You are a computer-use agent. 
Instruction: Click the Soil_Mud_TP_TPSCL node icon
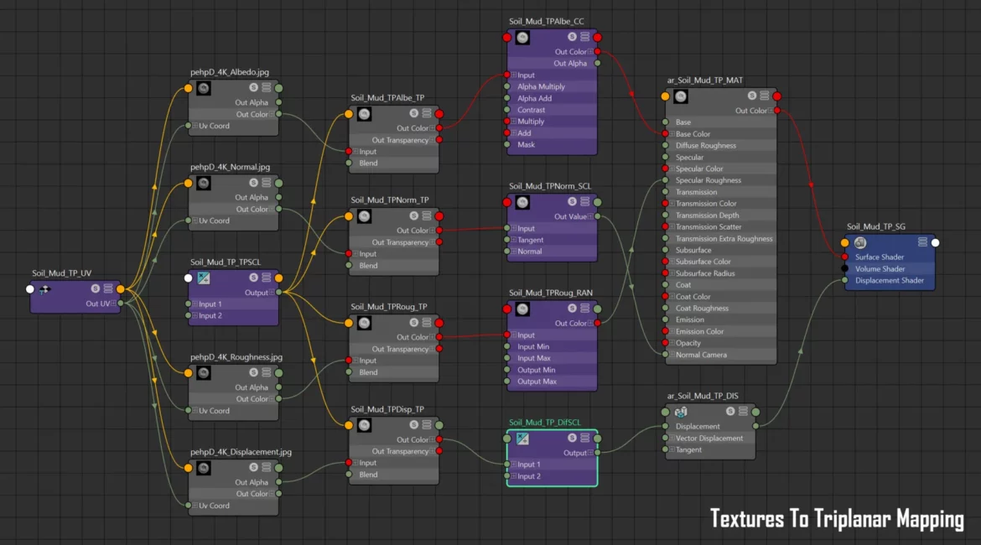204,278
